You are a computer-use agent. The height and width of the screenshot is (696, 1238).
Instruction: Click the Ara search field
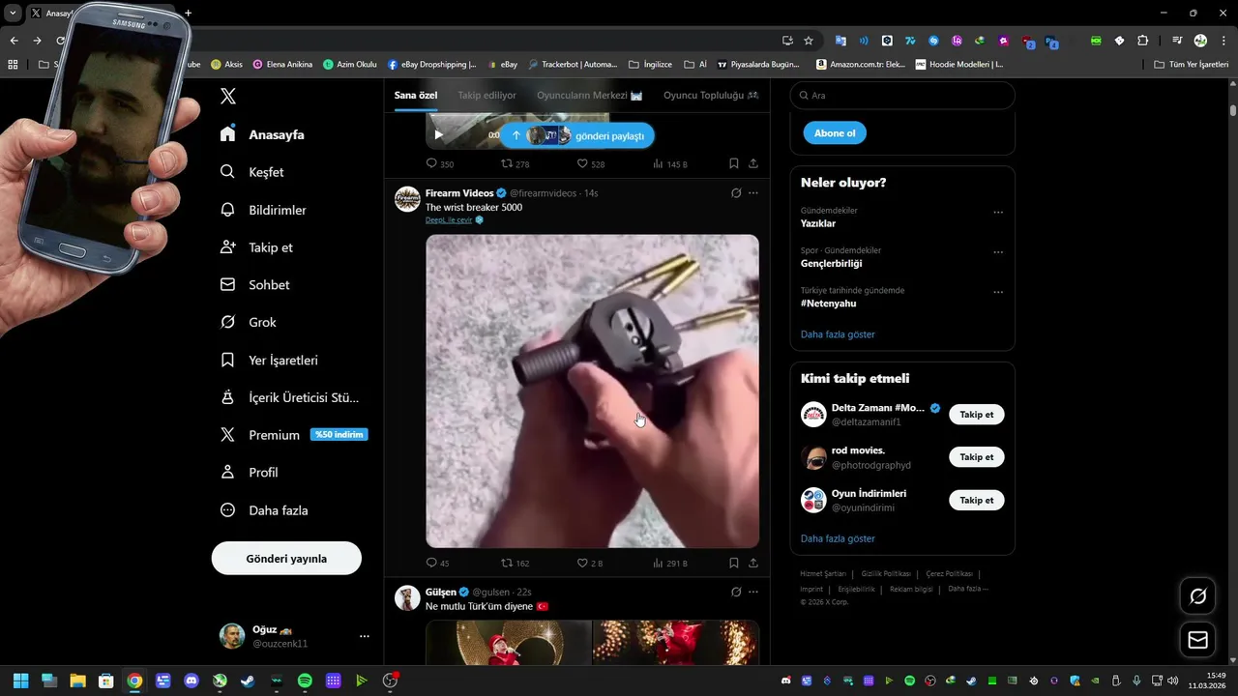click(902, 96)
